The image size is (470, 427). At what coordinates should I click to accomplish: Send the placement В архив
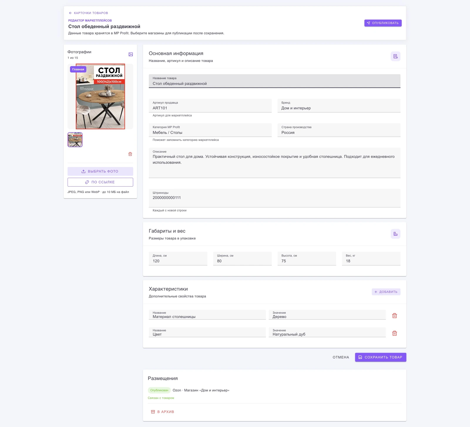point(162,412)
